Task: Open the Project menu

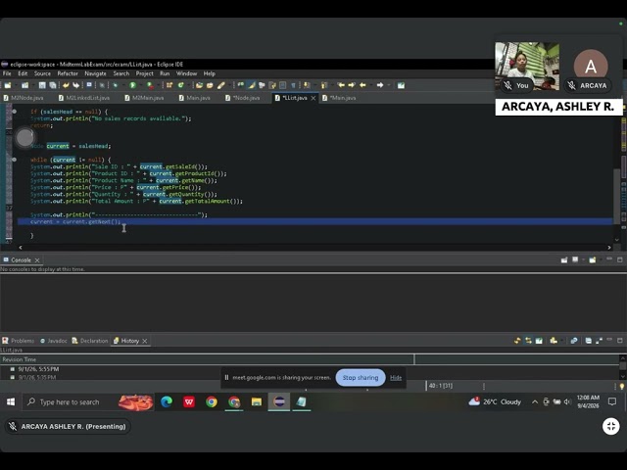Action: click(x=144, y=73)
